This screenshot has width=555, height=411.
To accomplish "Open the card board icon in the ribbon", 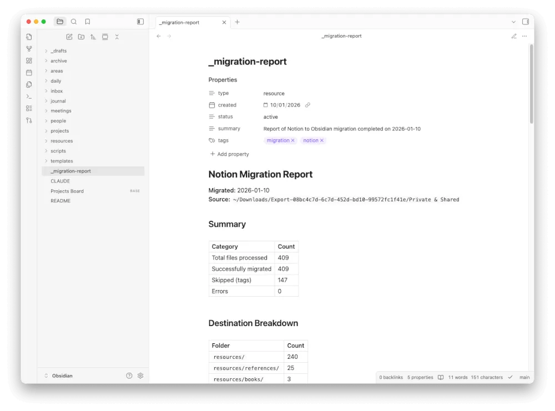I will (x=29, y=61).
